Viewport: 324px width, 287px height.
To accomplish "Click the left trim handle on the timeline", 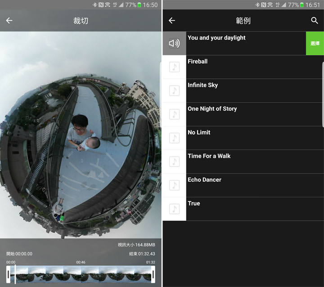I will point(9,274).
